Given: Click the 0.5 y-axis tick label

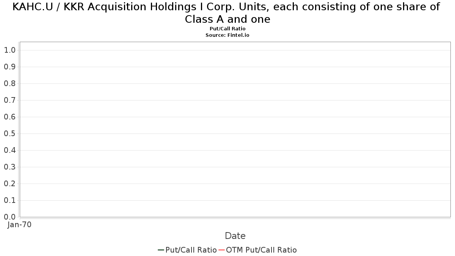Looking at the screenshot, I should tap(9, 133).
